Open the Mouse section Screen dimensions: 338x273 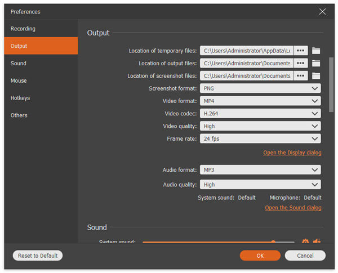point(41,80)
